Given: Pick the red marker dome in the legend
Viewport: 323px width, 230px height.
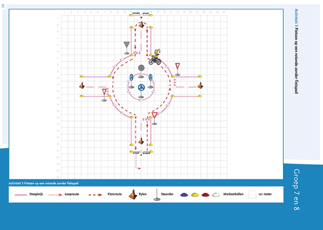Looking at the screenshot, I should 205,195.
